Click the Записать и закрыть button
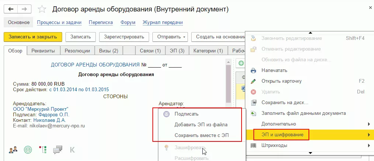This screenshot has width=374, height=161. [x=33, y=37]
